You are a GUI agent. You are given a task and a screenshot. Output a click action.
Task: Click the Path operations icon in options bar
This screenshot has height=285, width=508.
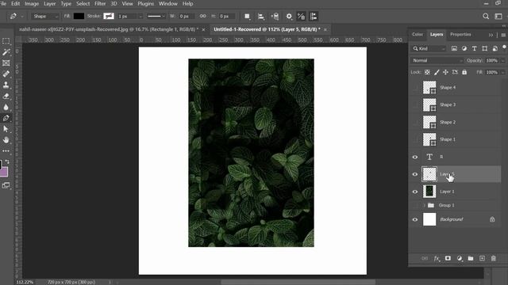click(x=247, y=16)
